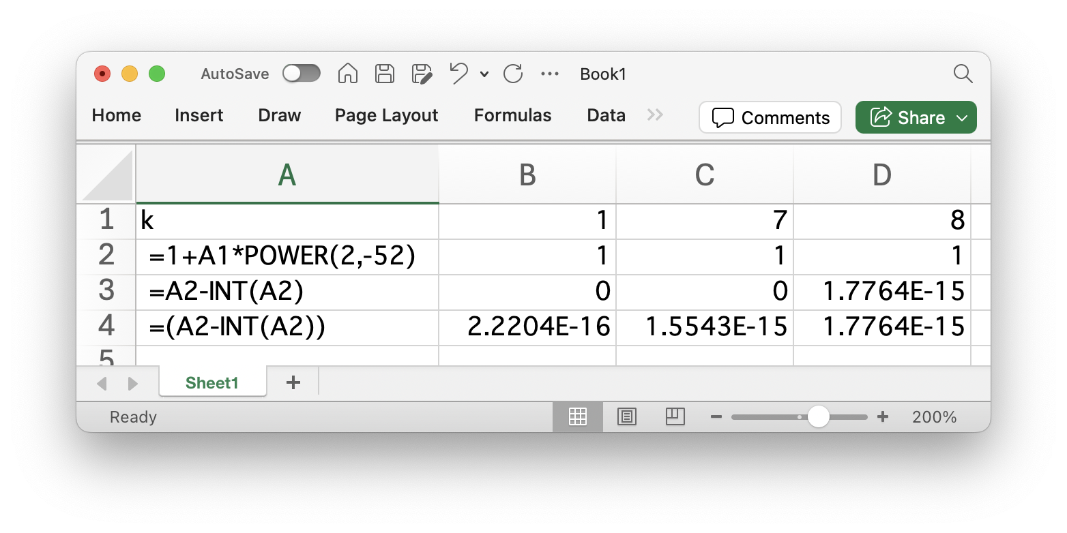Open the Formulas ribbon tab
Viewport: 1067px width, 533px height.
click(x=512, y=115)
